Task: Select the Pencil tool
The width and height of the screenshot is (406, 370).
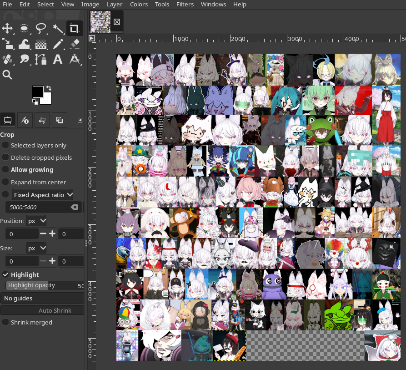Action: click(58, 44)
